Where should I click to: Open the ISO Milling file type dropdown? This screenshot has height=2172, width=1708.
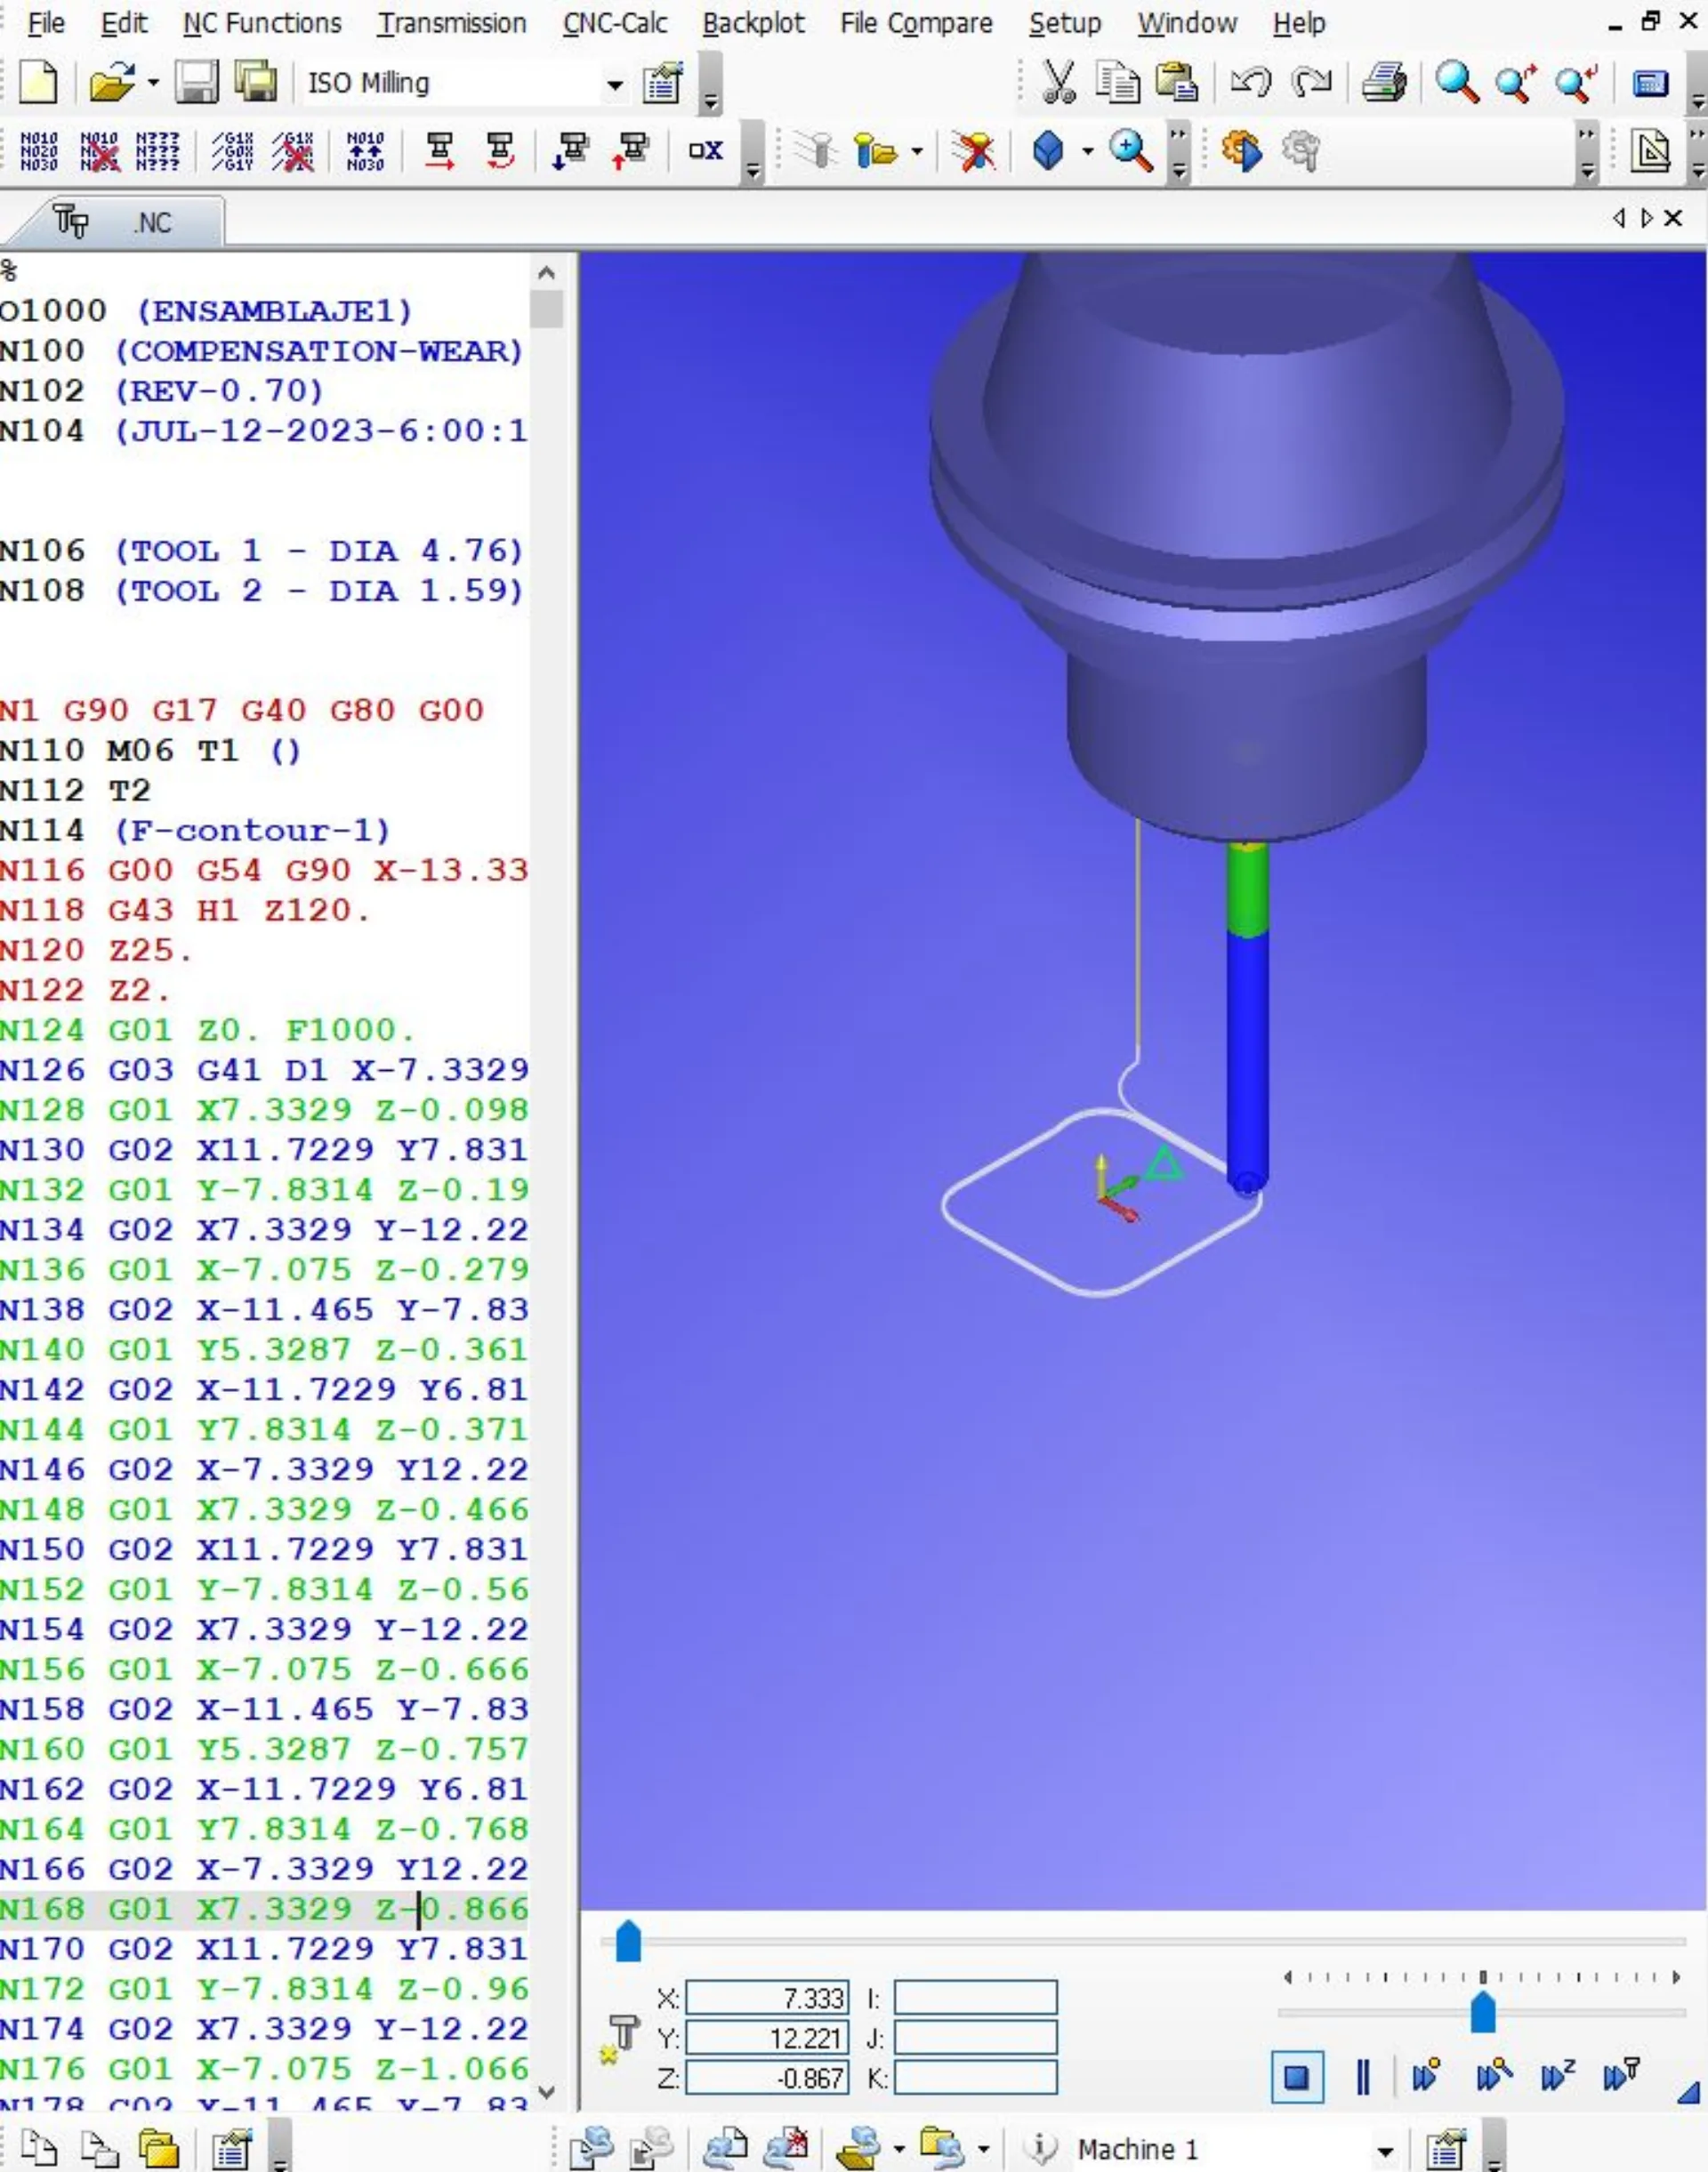tap(614, 85)
